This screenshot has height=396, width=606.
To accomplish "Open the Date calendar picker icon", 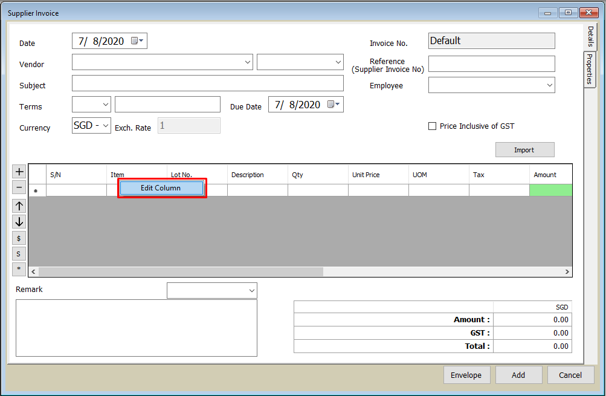I will pos(137,41).
